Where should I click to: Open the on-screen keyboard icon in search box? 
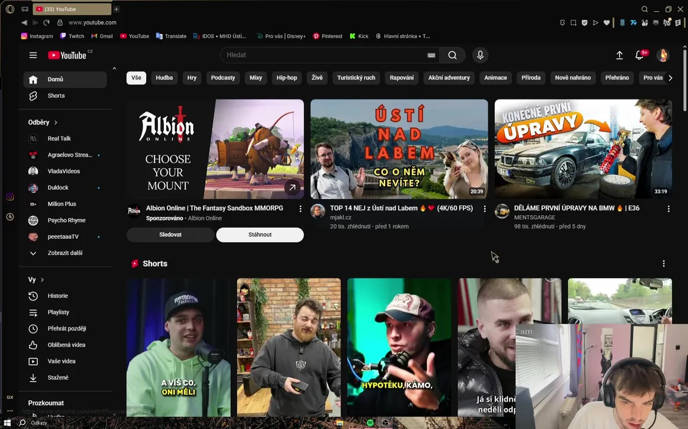(431, 55)
